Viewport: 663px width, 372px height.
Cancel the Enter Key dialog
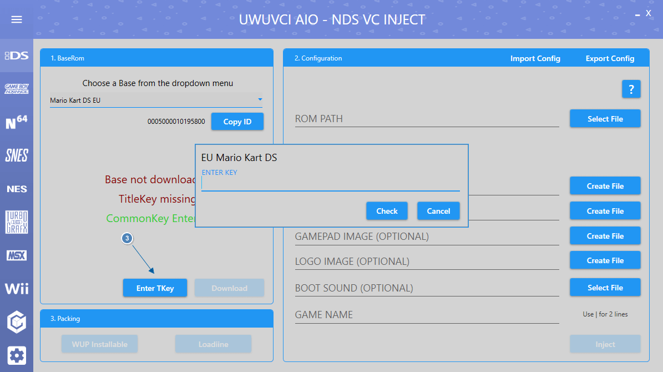point(438,211)
